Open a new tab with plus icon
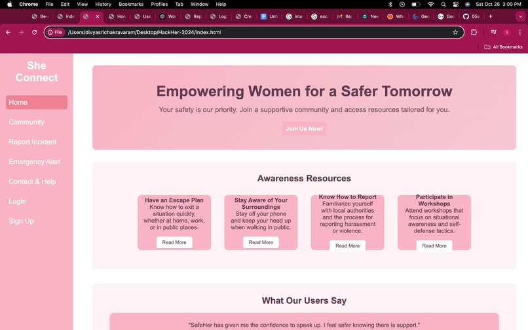The width and height of the screenshot is (528, 330). pos(491,16)
